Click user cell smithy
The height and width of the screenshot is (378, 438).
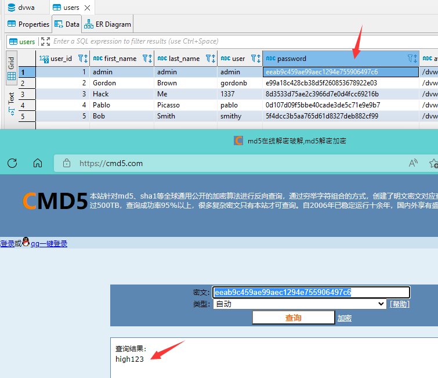240,116
